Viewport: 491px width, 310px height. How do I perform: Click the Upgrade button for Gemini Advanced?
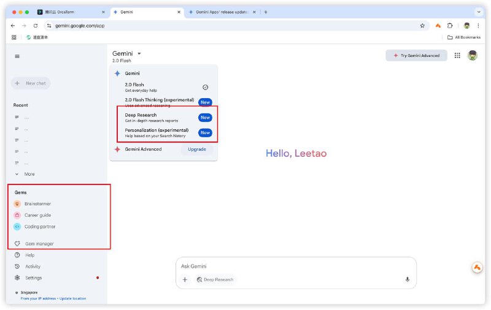tap(197, 149)
